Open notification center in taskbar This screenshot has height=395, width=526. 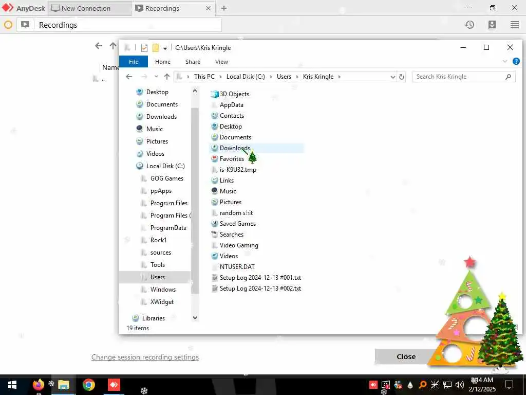(x=509, y=385)
